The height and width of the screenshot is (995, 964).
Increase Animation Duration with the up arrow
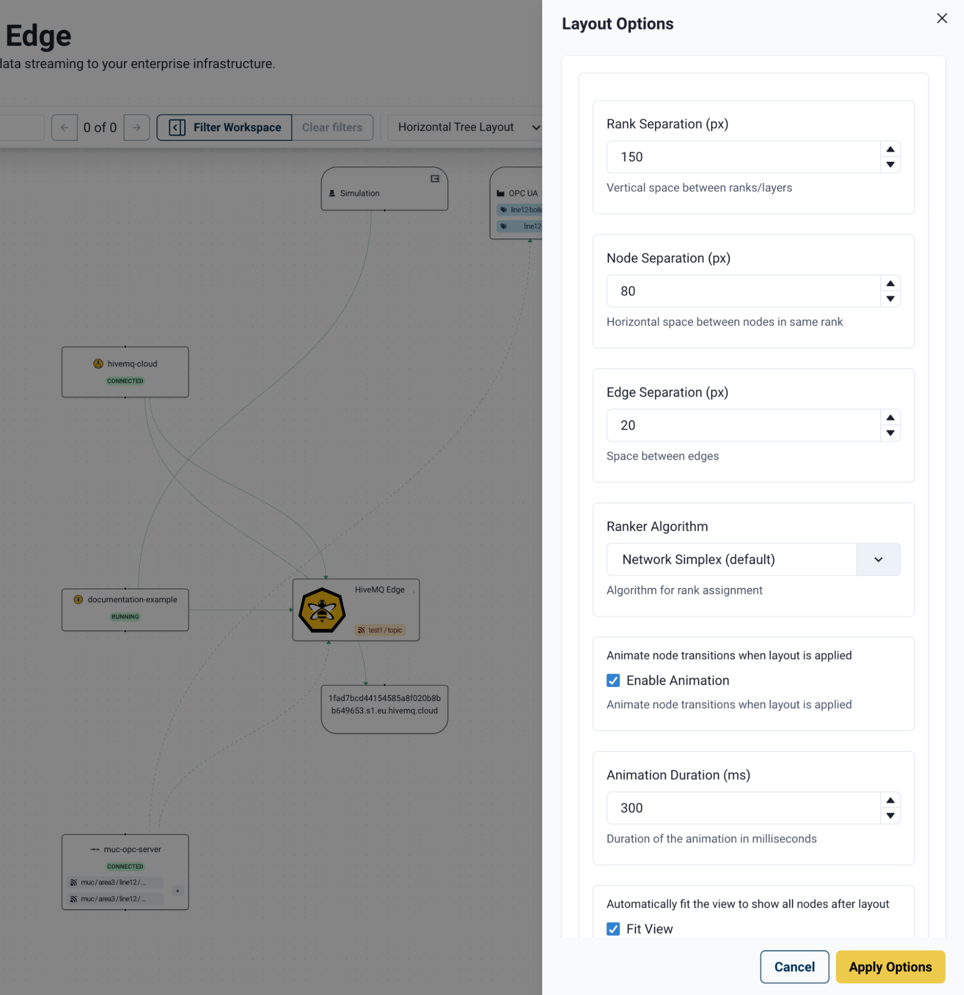[890, 800]
